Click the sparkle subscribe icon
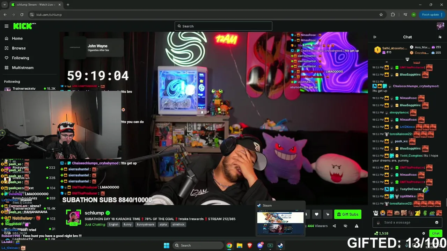The image size is (447, 251). 328,214
